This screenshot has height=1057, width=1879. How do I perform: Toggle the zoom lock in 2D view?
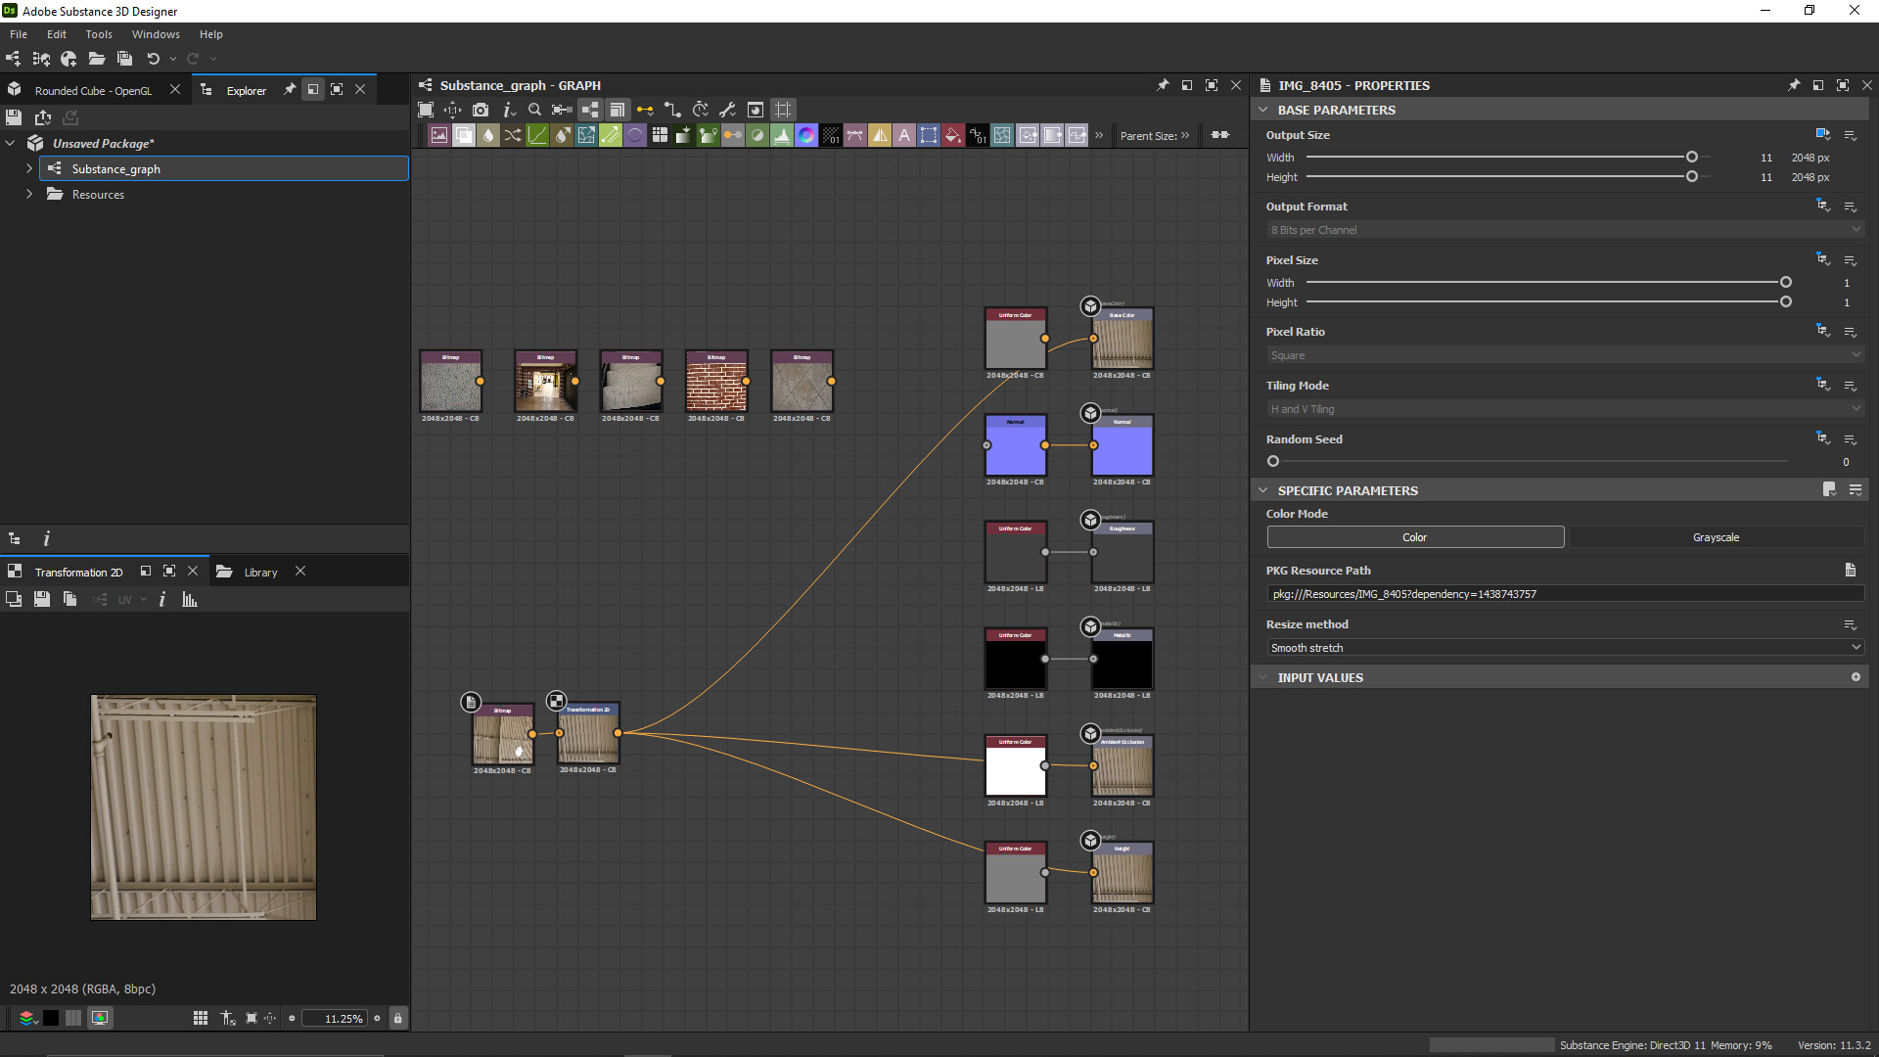click(397, 1018)
